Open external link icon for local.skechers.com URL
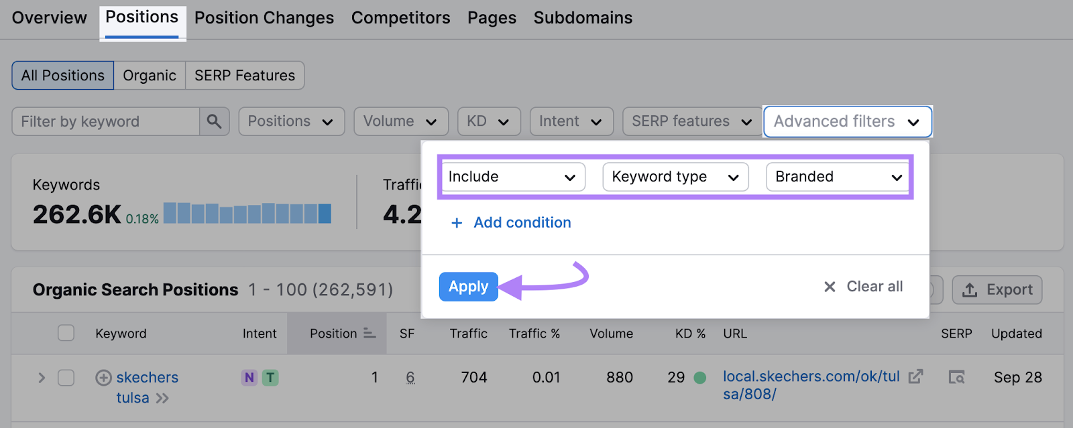1073x428 pixels. coord(915,376)
